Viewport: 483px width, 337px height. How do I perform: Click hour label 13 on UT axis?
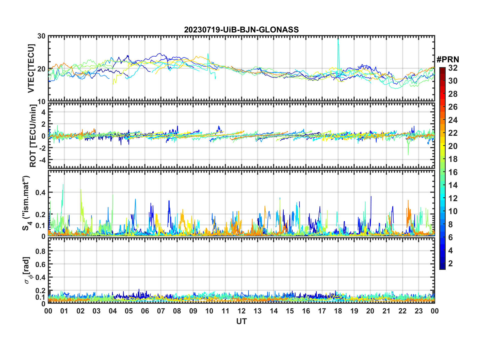[x=257, y=311]
